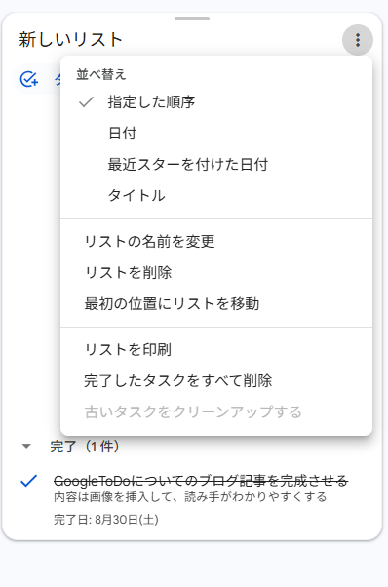Image resolution: width=388 pixels, height=587 pixels.
Task: Open the completed GoogleToDo blog task title
Action: click(x=201, y=480)
